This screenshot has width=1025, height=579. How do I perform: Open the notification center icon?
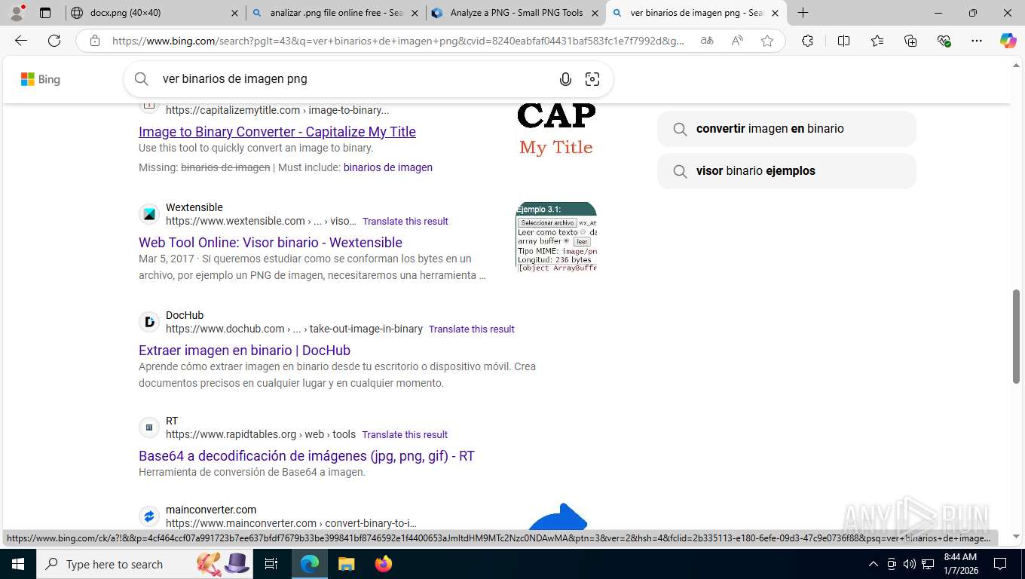pyautogui.click(x=1000, y=564)
